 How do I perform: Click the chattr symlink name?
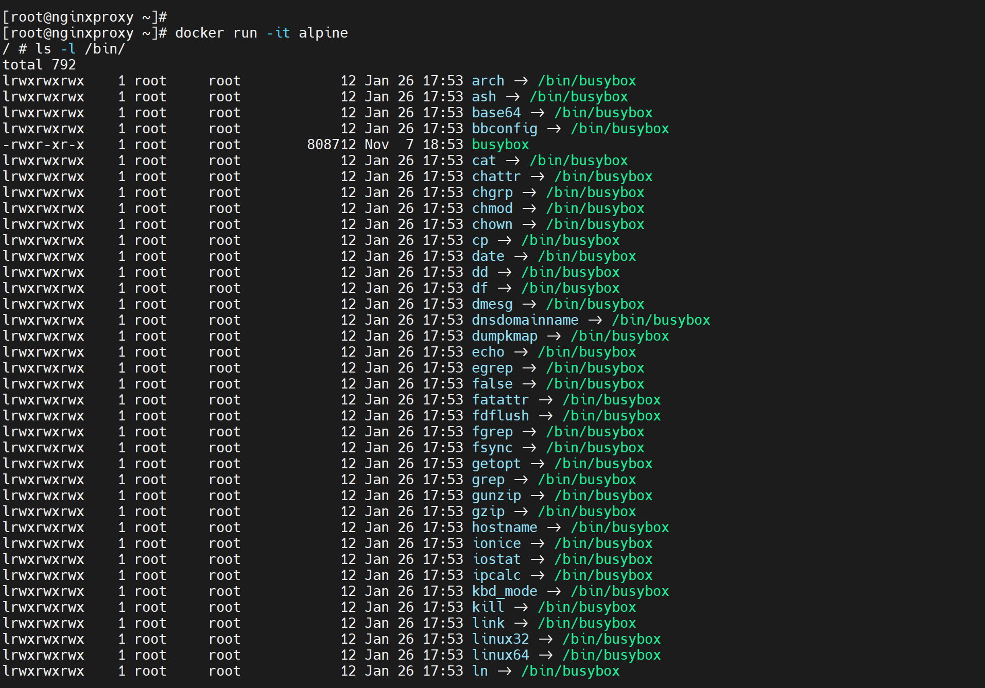click(x=496, y=177)
